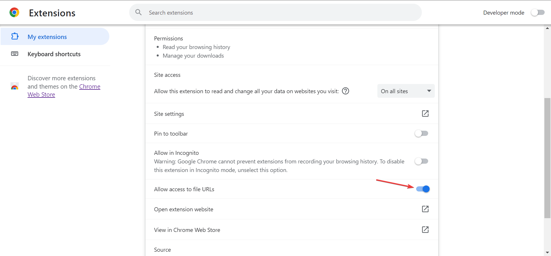The image size is (551, 256).
Task: Click the Keyboard shortcuts keyboard icon
Action: 15,54
